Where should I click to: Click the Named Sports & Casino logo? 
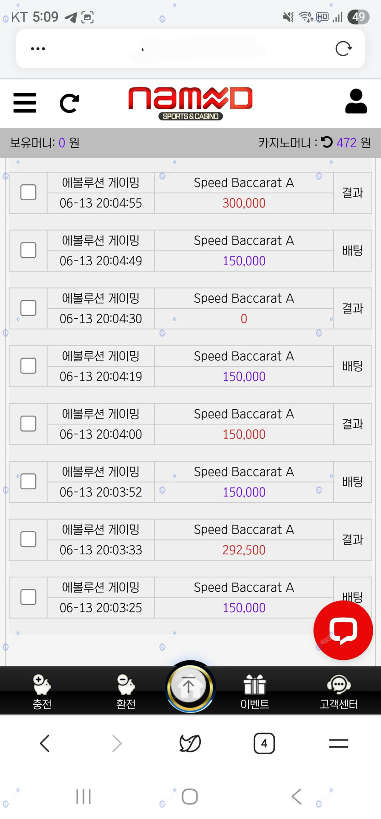190,103
